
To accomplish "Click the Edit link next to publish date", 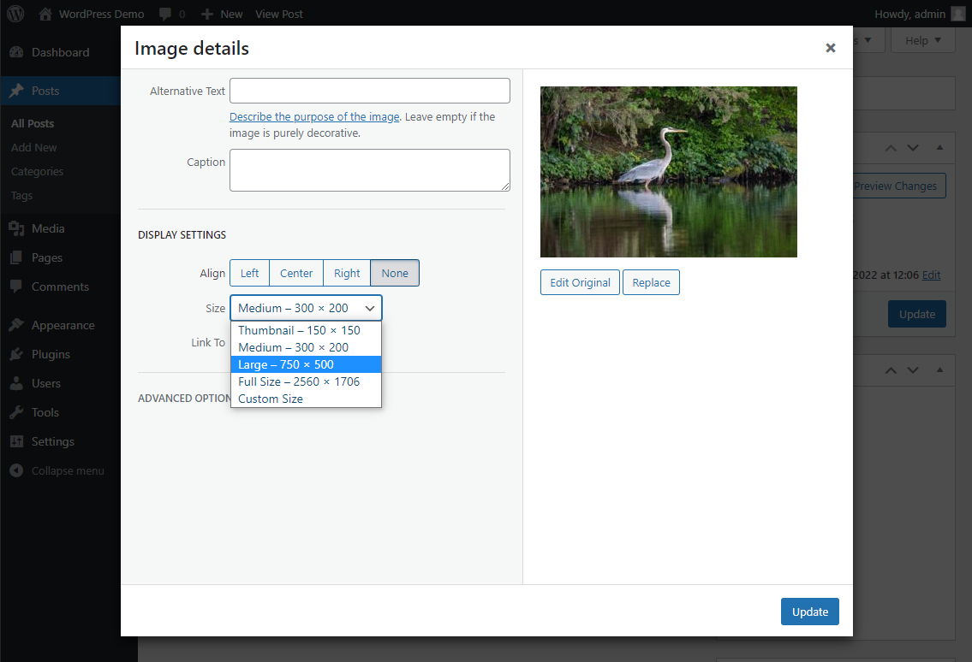I will click(931, 275).
